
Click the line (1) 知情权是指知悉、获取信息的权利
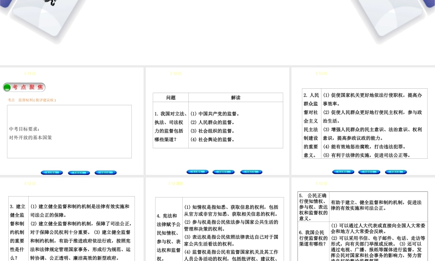click(x=231, y=211)
